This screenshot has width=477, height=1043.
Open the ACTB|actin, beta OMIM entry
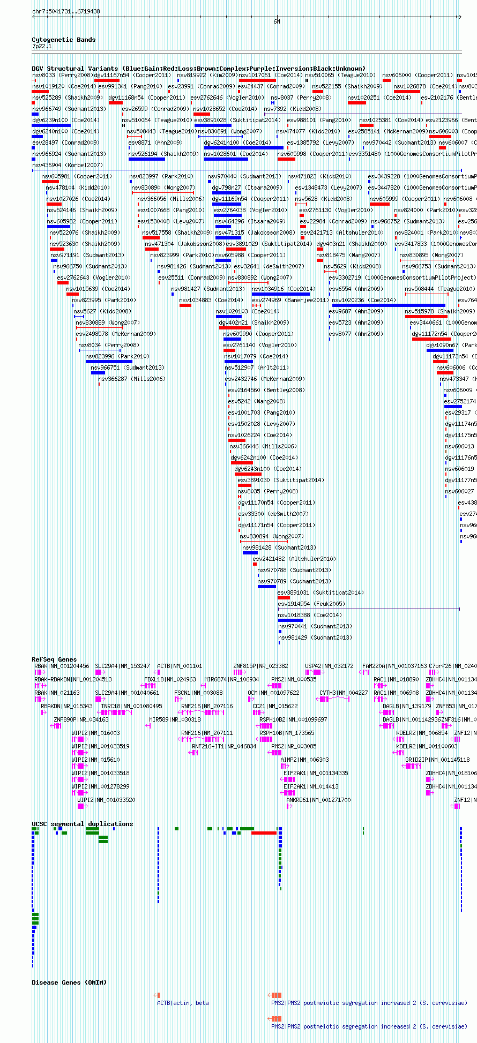click(183, 1003)
